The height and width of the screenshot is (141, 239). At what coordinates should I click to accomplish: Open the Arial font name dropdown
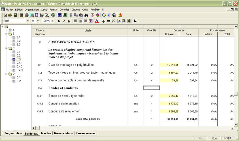point(28,21)
